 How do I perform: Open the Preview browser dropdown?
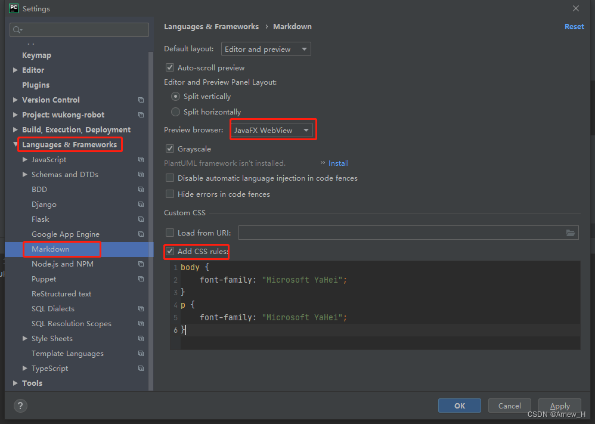click(272, 129)
